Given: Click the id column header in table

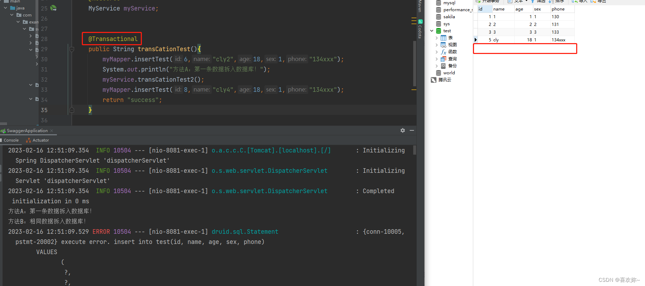Looking at the screenshot, I should [485, 9].
